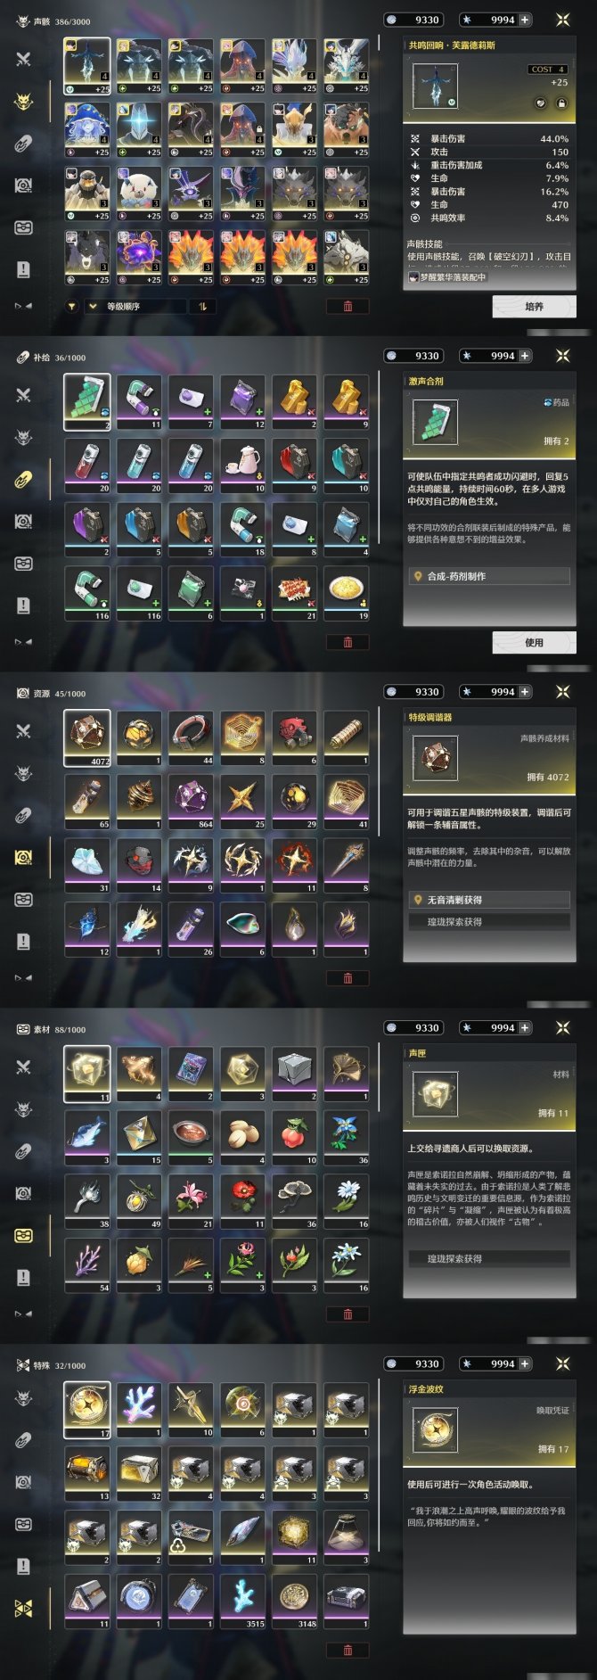
Task: Switch to the yellow special-items sidebar tab
Action: (23, 1608)
